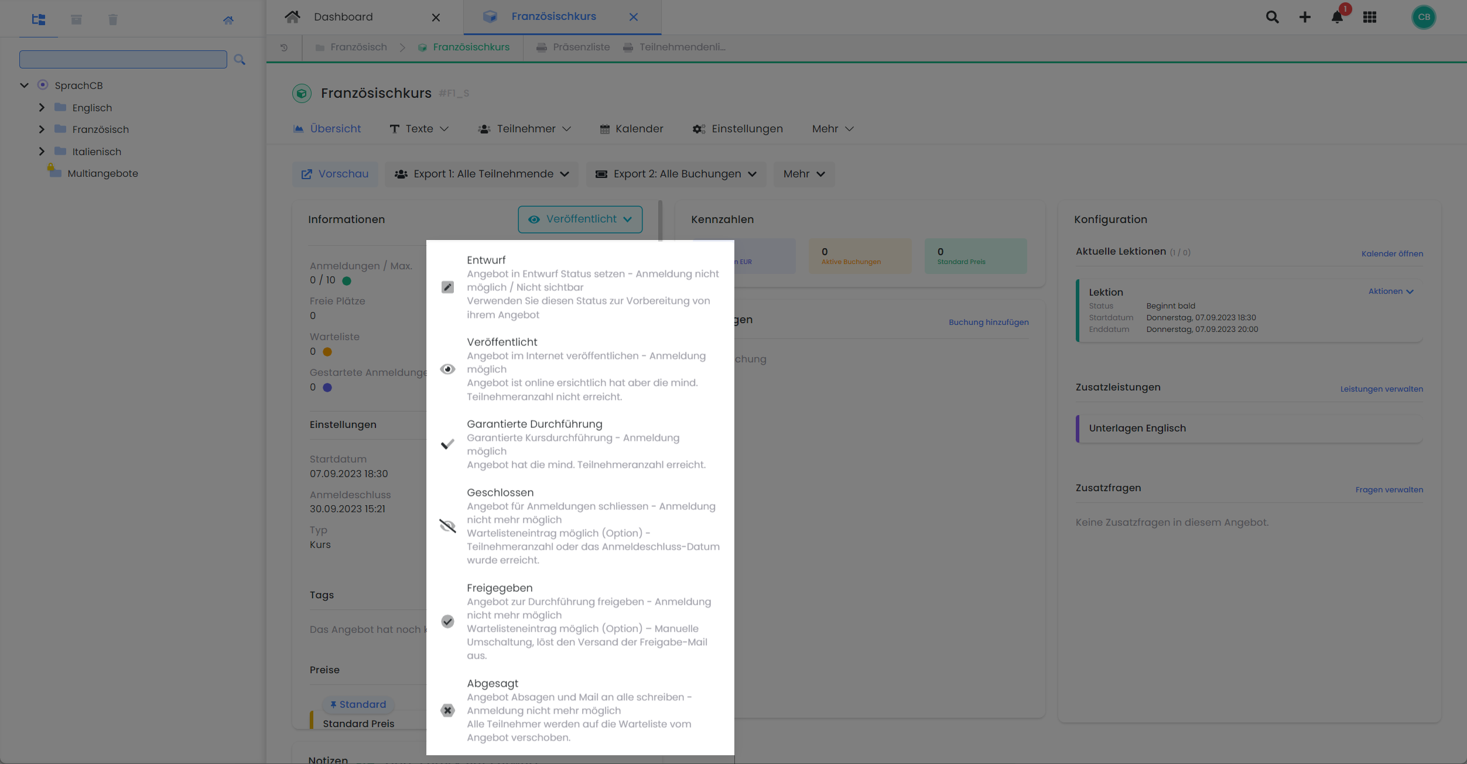
Task: Click the CB profile avatar
Action: click(1424, 17)
